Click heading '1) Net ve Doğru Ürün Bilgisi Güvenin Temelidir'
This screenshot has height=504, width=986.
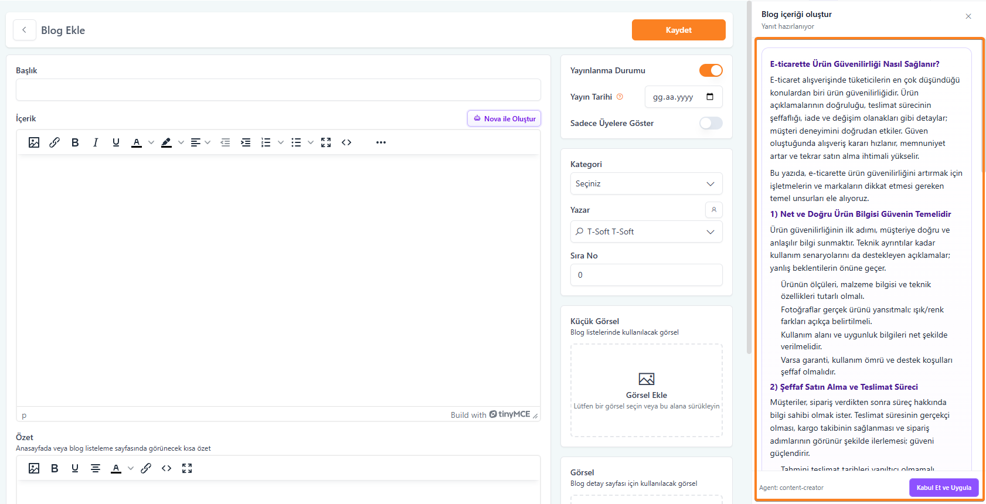tap(861, 214)
